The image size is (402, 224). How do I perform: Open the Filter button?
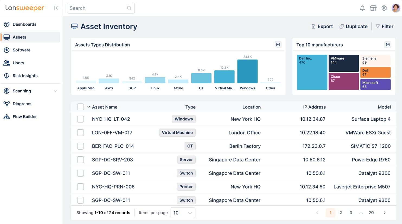384,27
